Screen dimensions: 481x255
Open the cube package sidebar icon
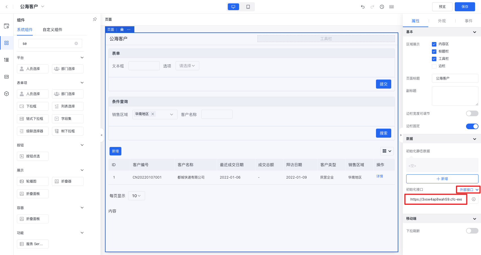click(x=6, y=94)
